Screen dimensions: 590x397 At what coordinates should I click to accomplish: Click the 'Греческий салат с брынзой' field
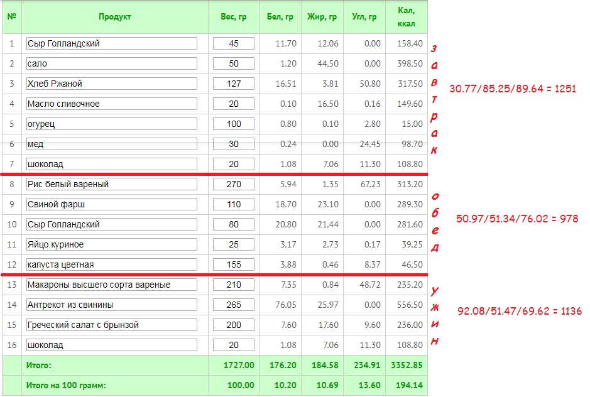(x=112, y=325)
